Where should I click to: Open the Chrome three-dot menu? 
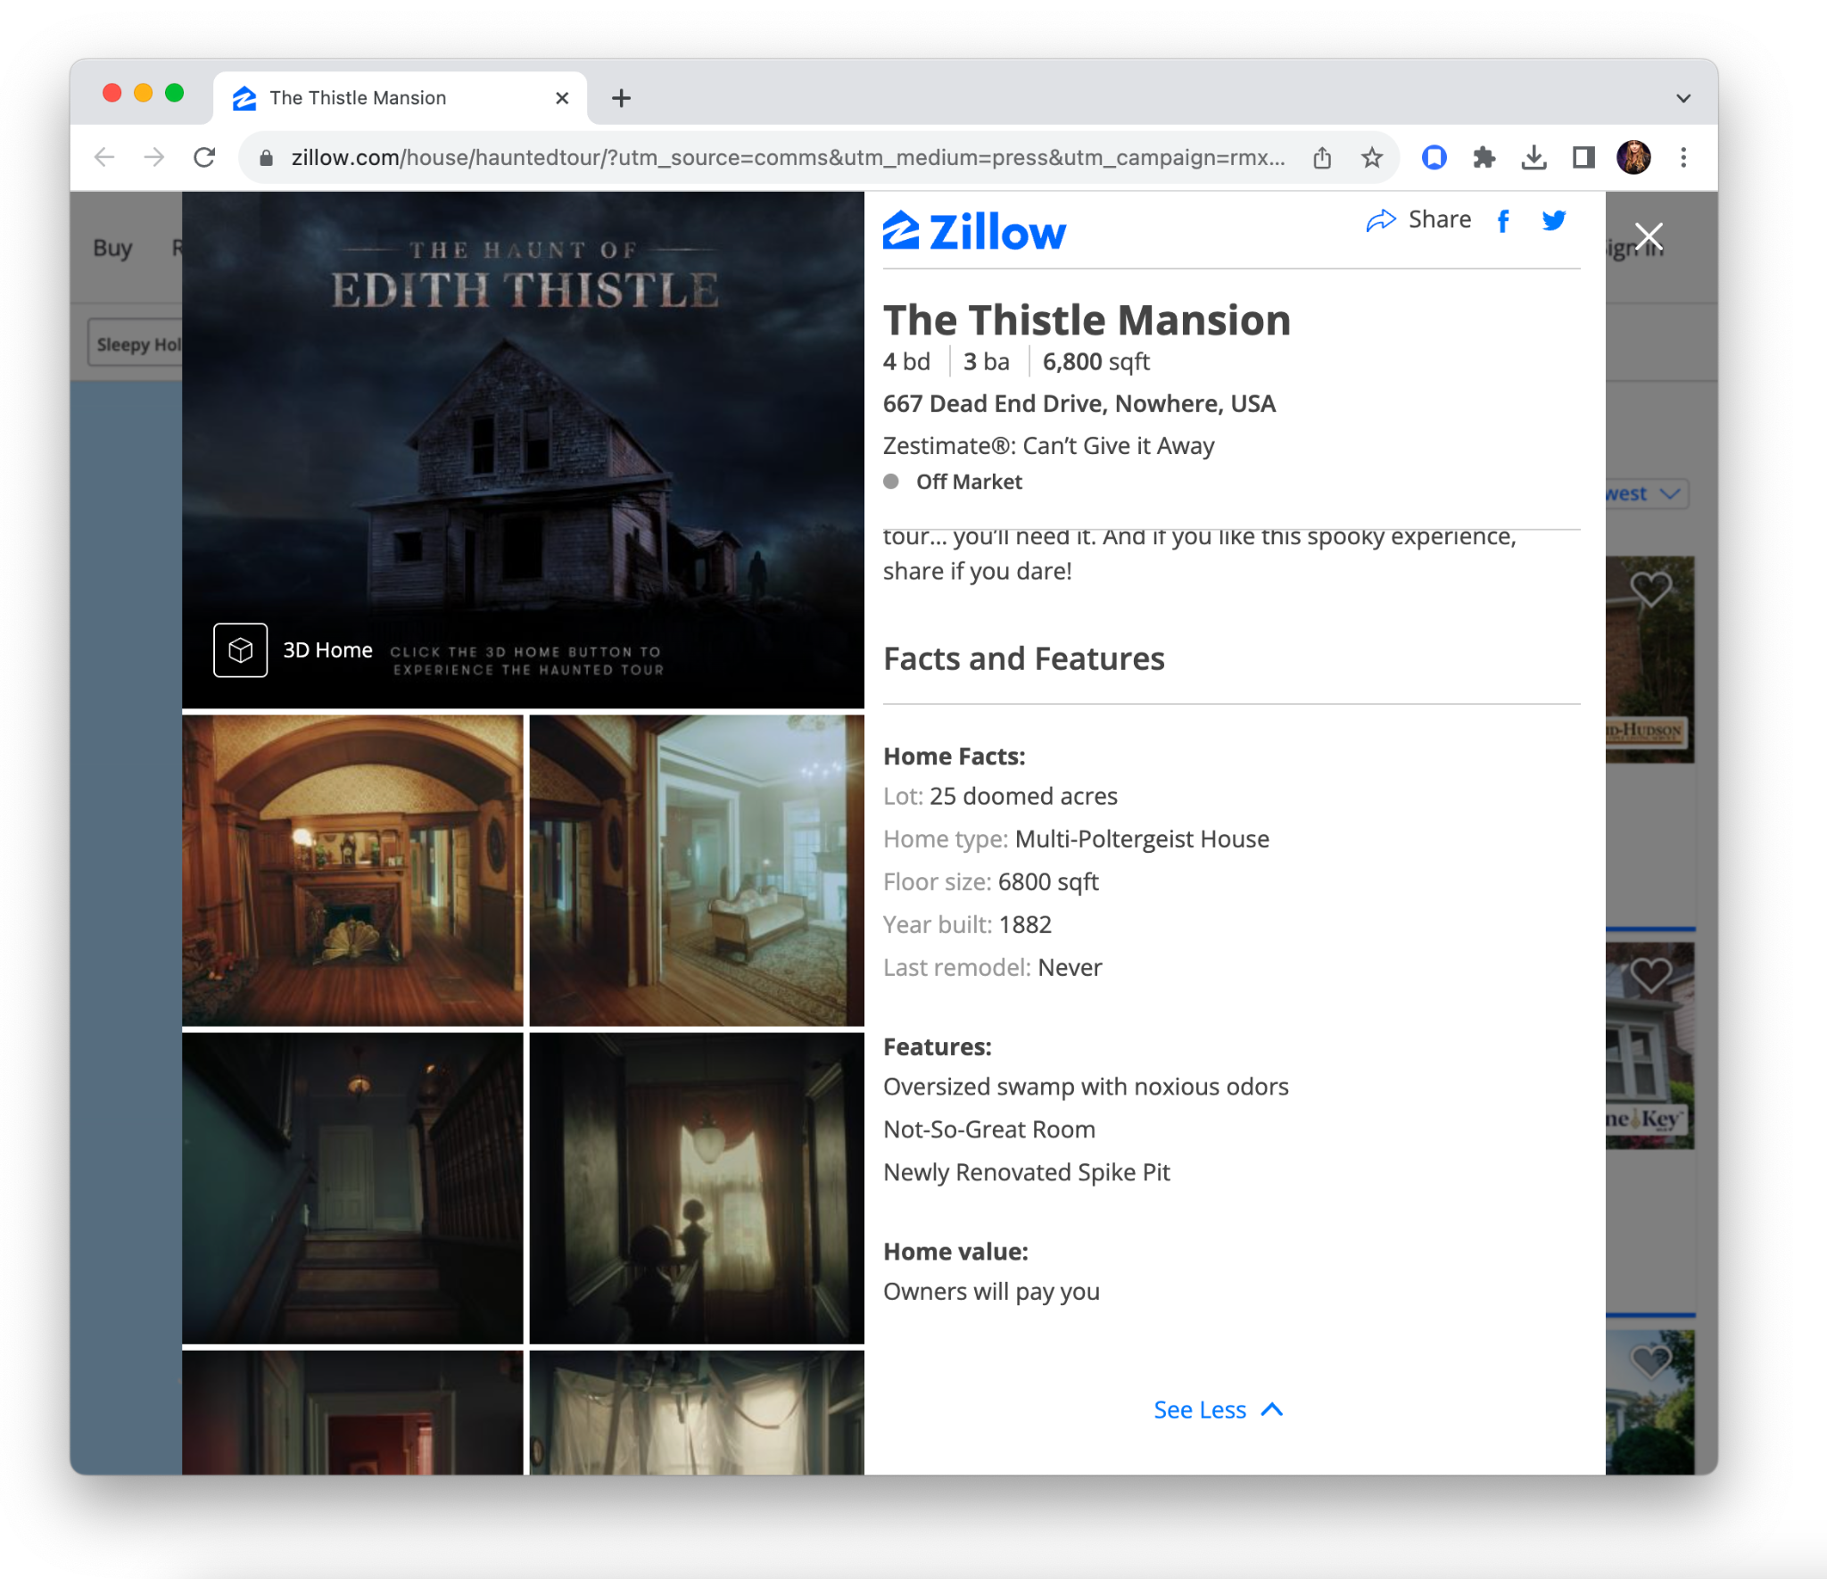1683,158
